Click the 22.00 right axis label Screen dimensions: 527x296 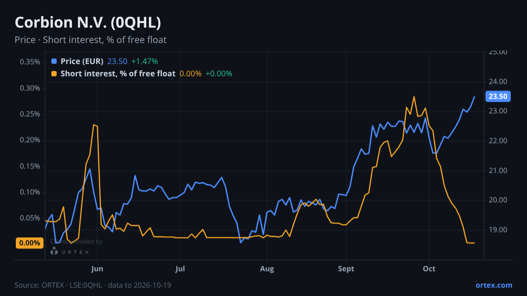click(498, 141)
